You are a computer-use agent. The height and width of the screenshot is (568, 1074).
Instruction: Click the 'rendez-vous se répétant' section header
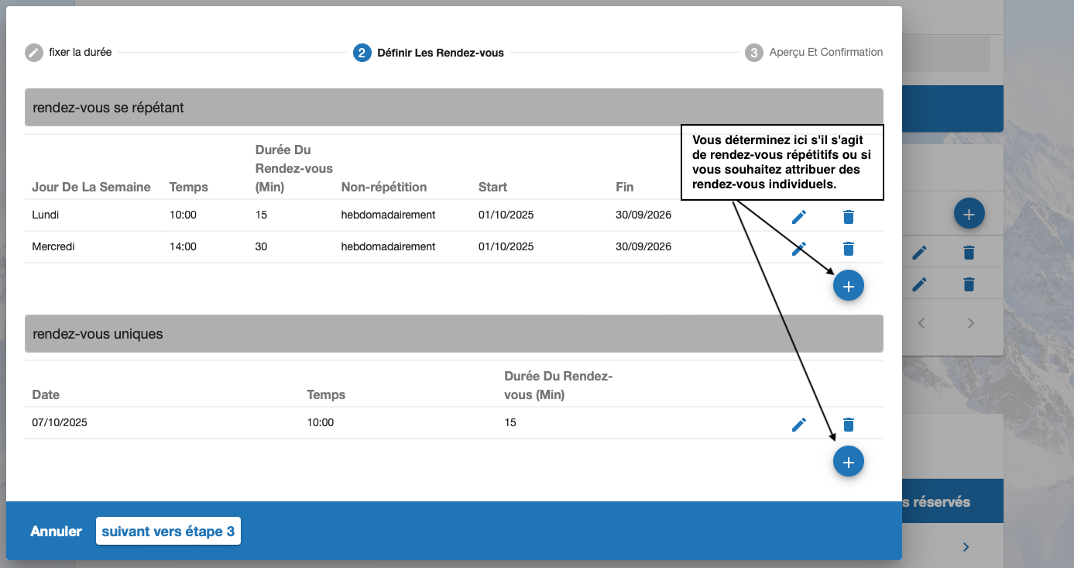[x=454, y=108]
